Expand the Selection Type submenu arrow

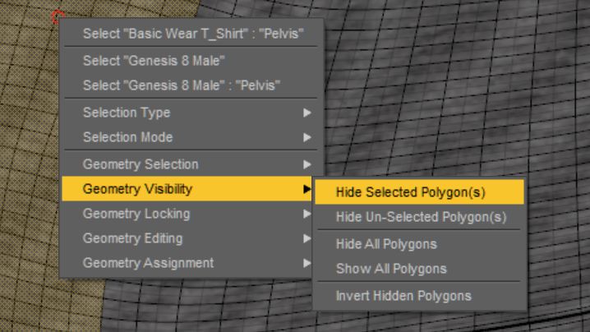(307, 113)
